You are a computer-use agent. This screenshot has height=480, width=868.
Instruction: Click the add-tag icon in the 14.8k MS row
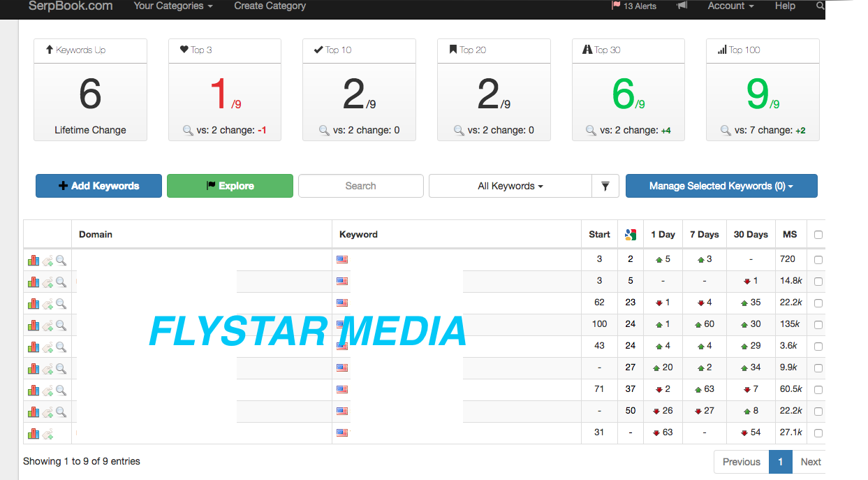tap(47, 282)
